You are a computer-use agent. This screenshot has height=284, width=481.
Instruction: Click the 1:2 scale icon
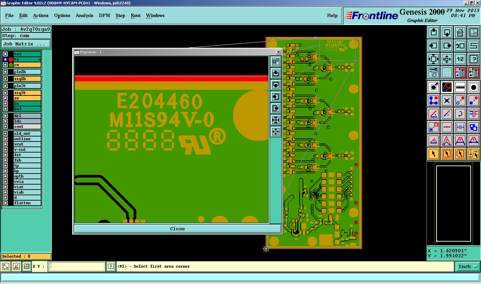pyautogui.click(x=460, y=59)
